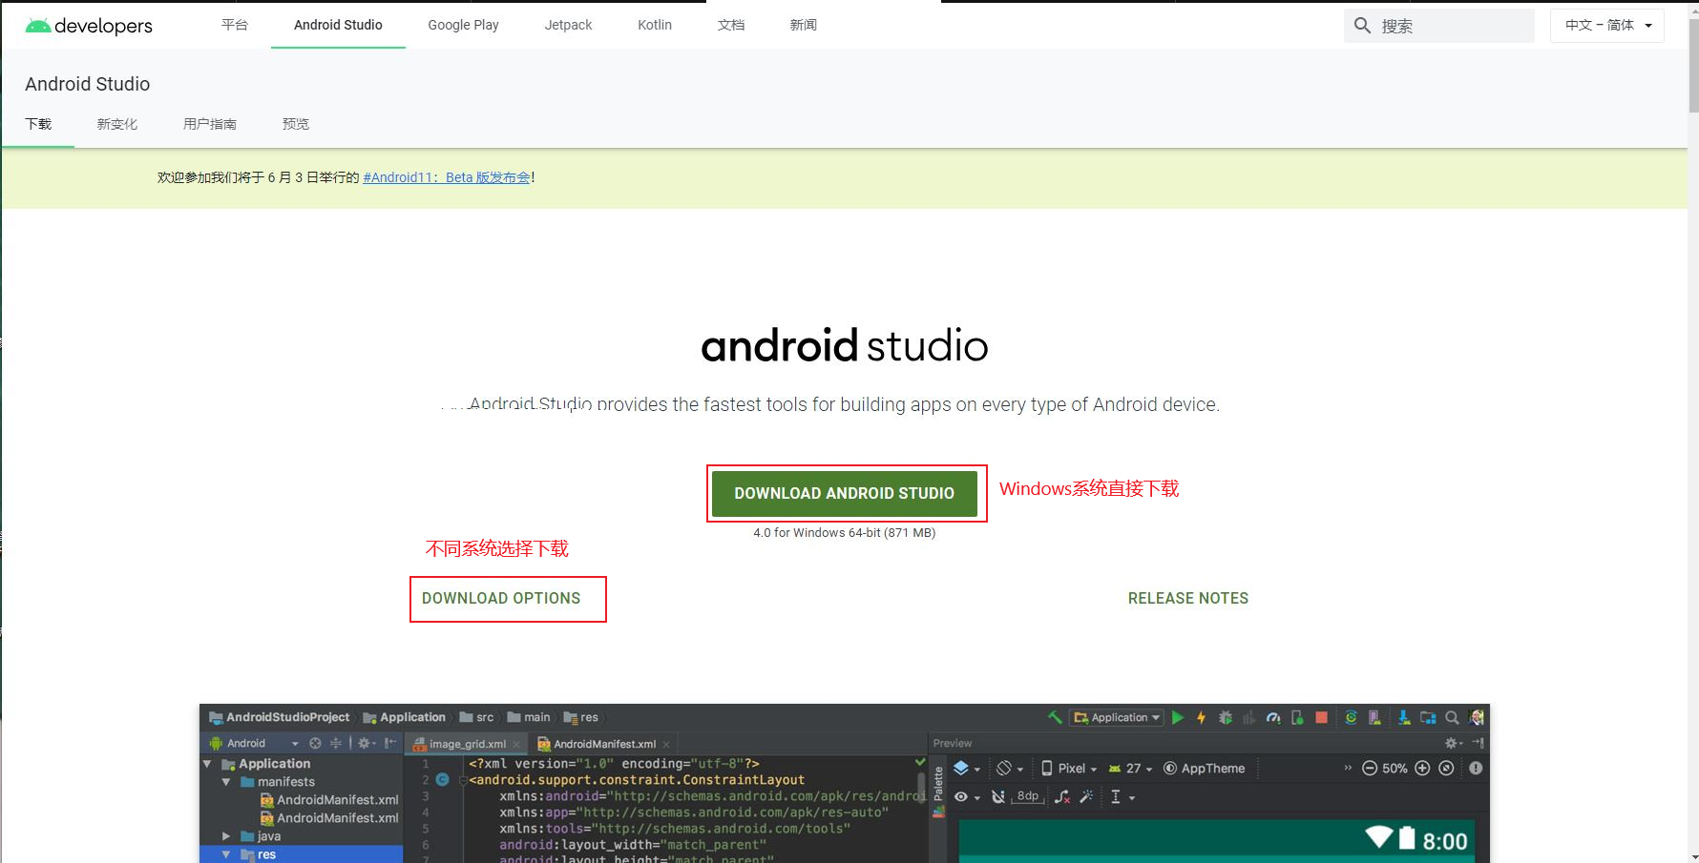The width and height of the screenshot is (1699, 863).
Task: Open the Jetpack nav tab
Action: [568, 25]
